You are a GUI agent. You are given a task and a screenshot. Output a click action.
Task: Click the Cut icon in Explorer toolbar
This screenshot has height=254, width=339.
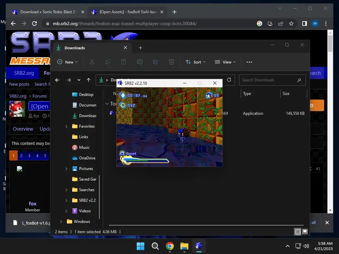coord(92,62)
